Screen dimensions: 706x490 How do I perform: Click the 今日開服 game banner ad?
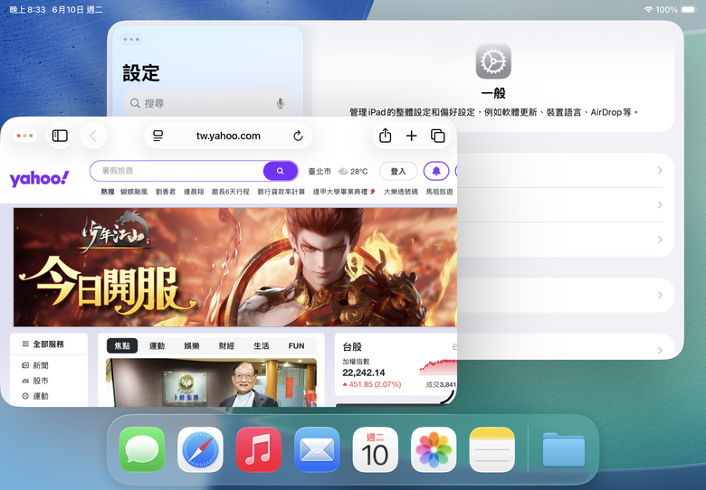click(x=235, y=267)
